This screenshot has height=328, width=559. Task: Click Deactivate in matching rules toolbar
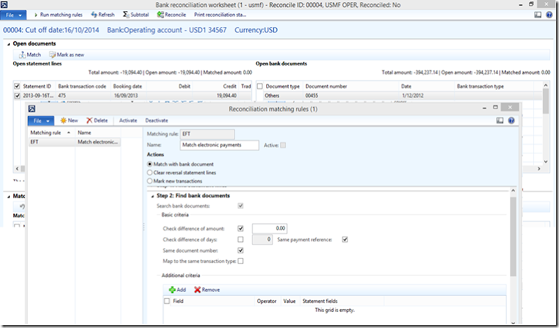point(157,120)
